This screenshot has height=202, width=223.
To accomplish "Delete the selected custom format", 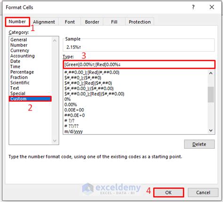I will pyautogui.click(x=199, y=144).
